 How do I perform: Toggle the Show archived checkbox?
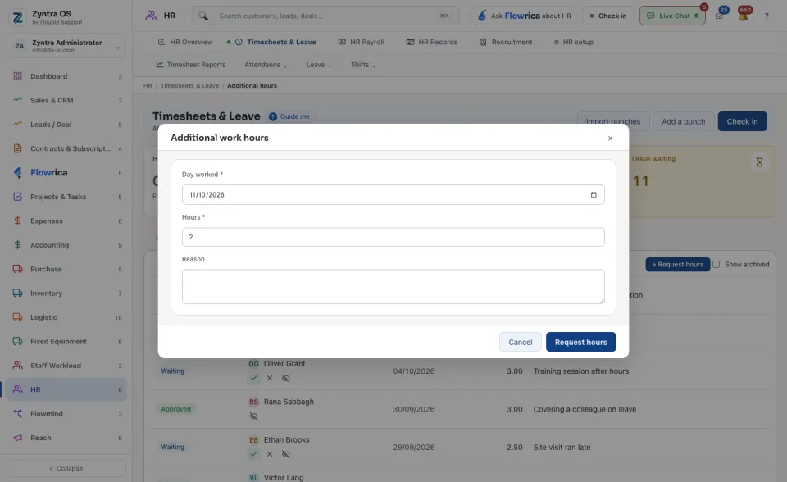click(x=716, y=265)
